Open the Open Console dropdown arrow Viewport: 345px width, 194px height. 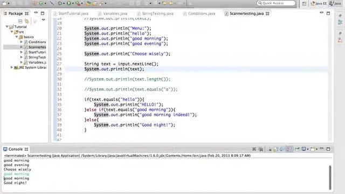(316, 149)
